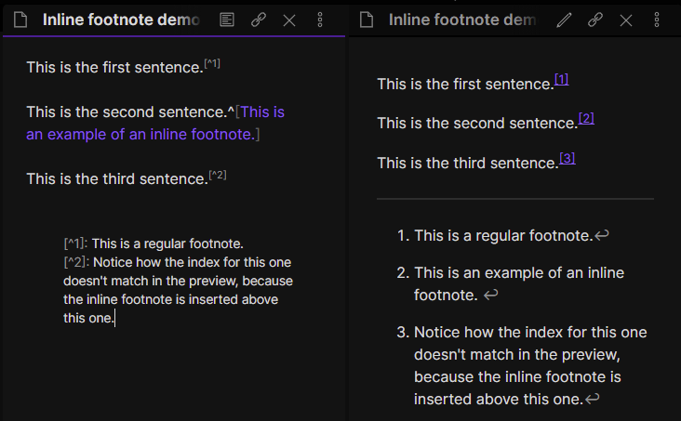This screenshot has width=681, height=421.
Task: Follow footnote link [3] in preview
Action: (567, 158)
